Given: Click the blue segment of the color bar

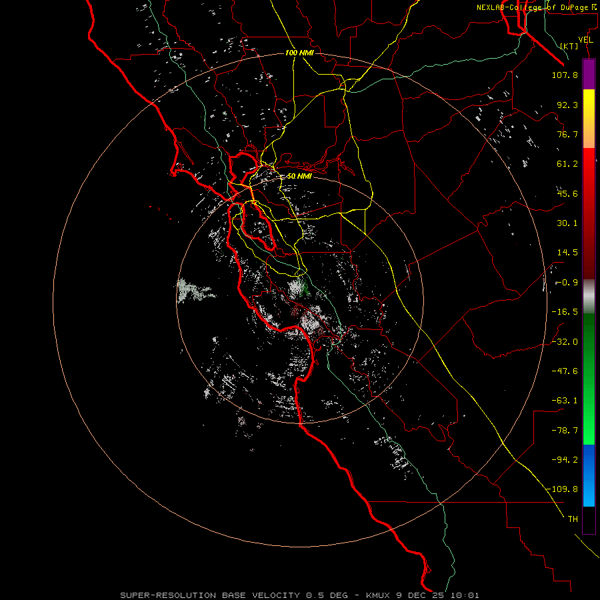Looking at the screenshot, I should point(589,475).
